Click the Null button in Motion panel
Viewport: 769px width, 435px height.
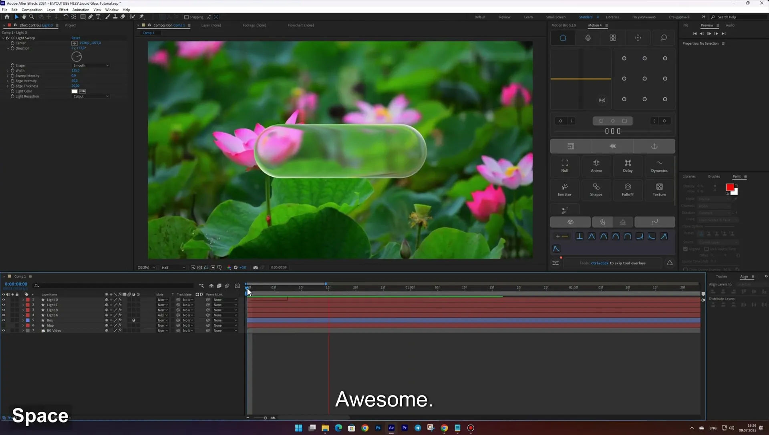pyautogui.click(x=565, y=166)
